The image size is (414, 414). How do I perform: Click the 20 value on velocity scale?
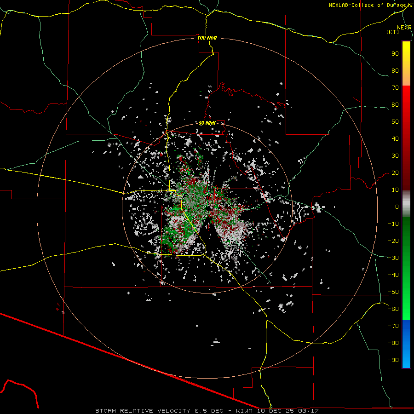pyautogui.click(x=395, y=173)
